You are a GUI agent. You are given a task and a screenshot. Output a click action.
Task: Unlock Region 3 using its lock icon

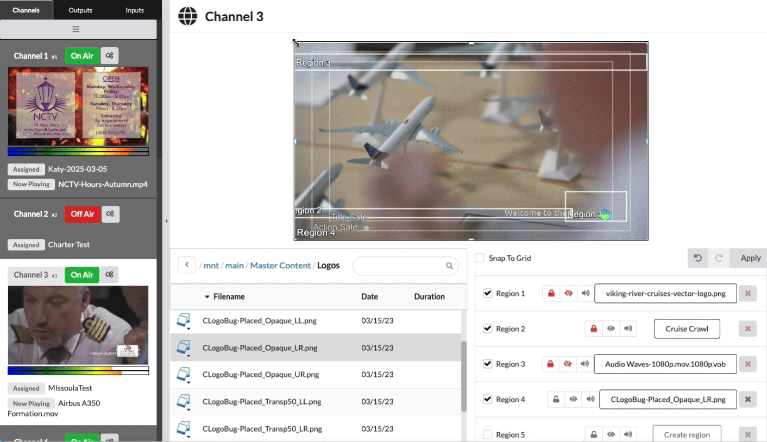551,364
